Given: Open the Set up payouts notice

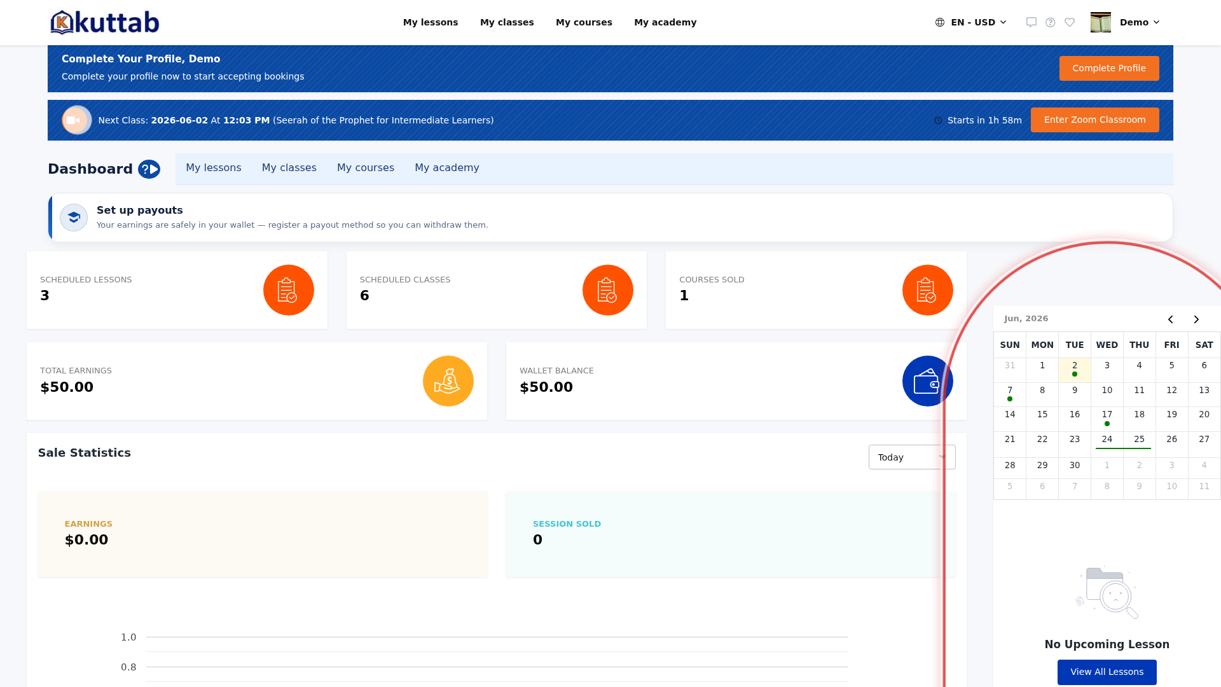Looking at the screenshot, I should (x=610, y=218).
